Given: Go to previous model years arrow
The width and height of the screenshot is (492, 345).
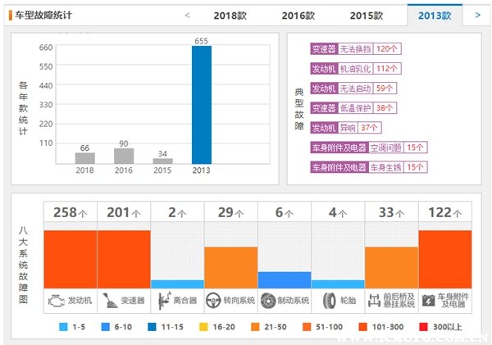Looking at the screenshot, I should pos(188,15).
